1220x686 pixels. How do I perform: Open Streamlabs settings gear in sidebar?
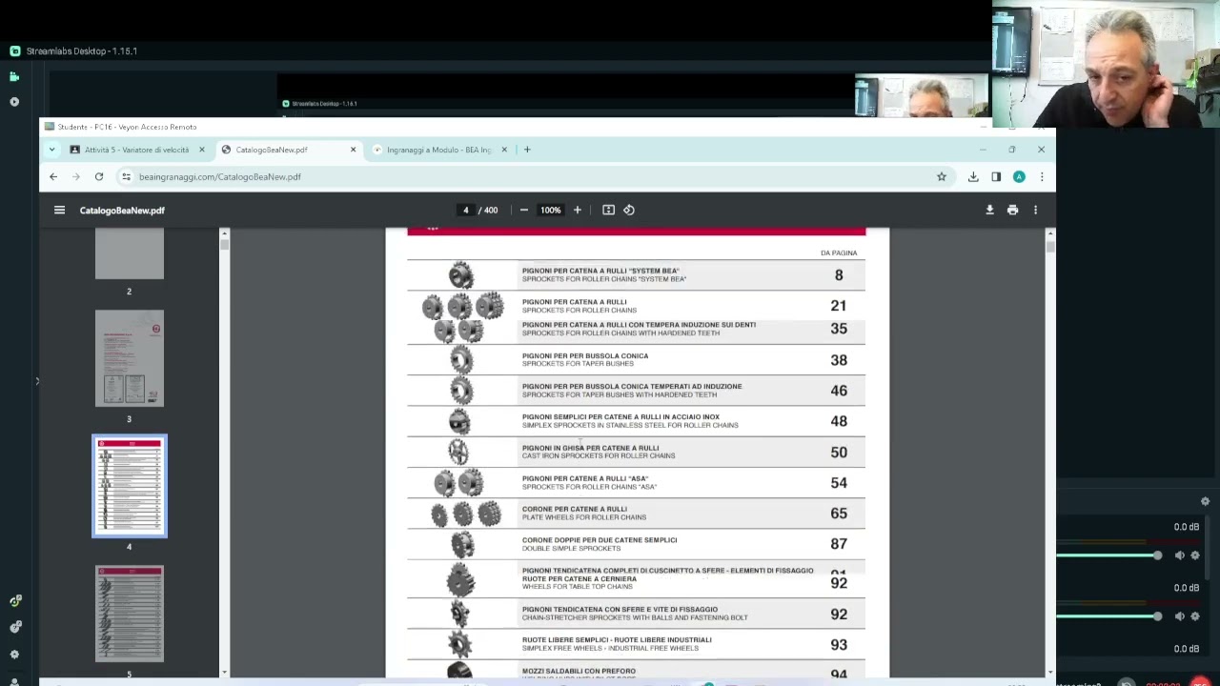point(14,655)
